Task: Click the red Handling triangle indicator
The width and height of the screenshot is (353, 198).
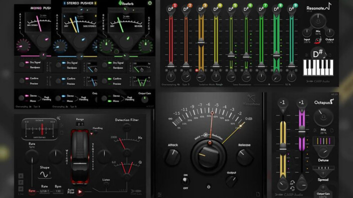Action: point(92,133)
